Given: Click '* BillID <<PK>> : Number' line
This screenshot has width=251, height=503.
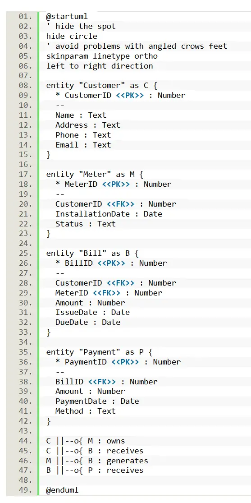Looking at the screenshot, I should [111, 263].
